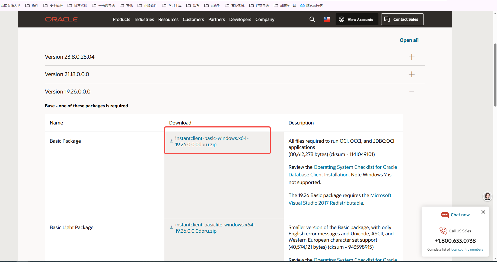The image size is (497, 262).
Task: Click the download icon beside instantclient-basic-windows.x64 zip
Action: click(171, 141)
